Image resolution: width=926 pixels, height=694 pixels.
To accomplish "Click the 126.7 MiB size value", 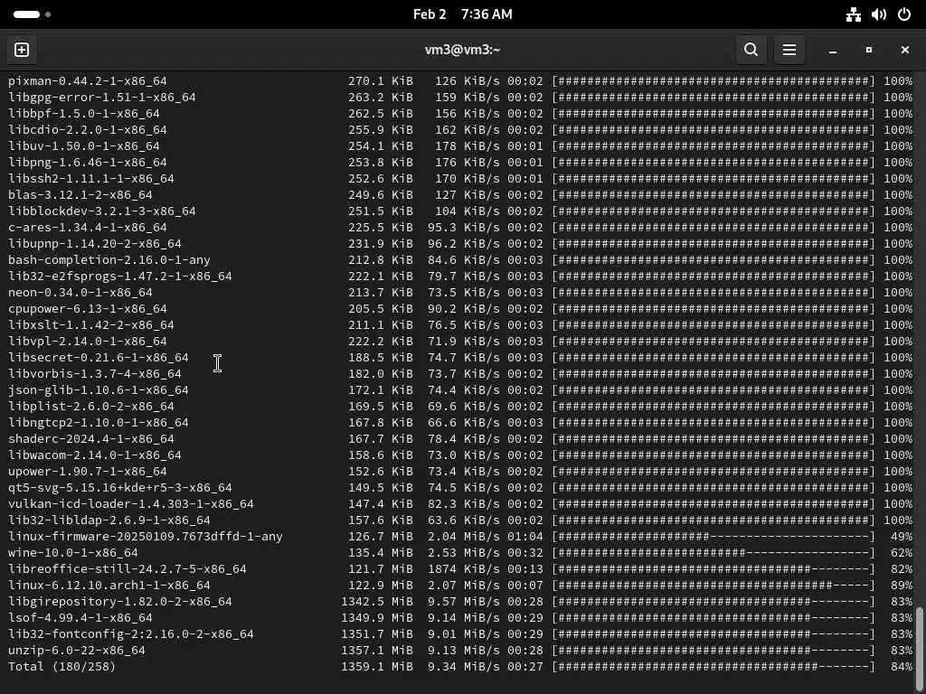I will coord(381,537).
